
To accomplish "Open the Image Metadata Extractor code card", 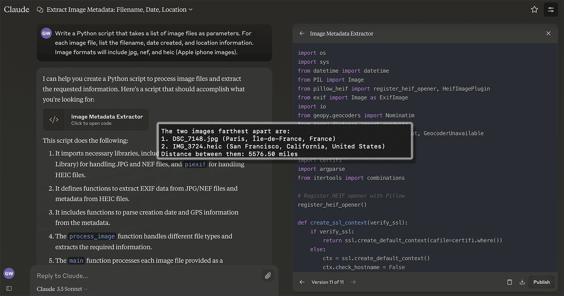I will coord(96,120).
